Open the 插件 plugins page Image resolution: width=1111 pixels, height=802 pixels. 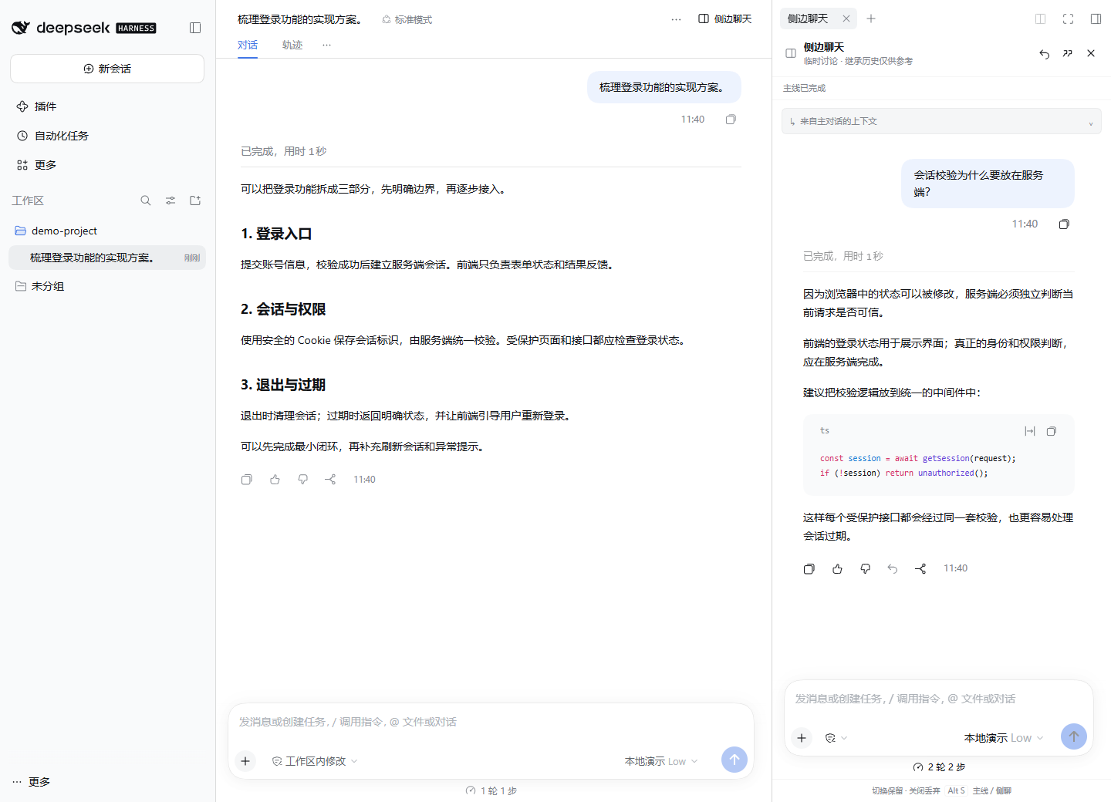tap(107, 106)
